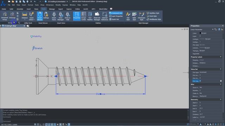The image size is (225, 126).
Task: Click the ByLayer Color swatch field
Action: 211,33
